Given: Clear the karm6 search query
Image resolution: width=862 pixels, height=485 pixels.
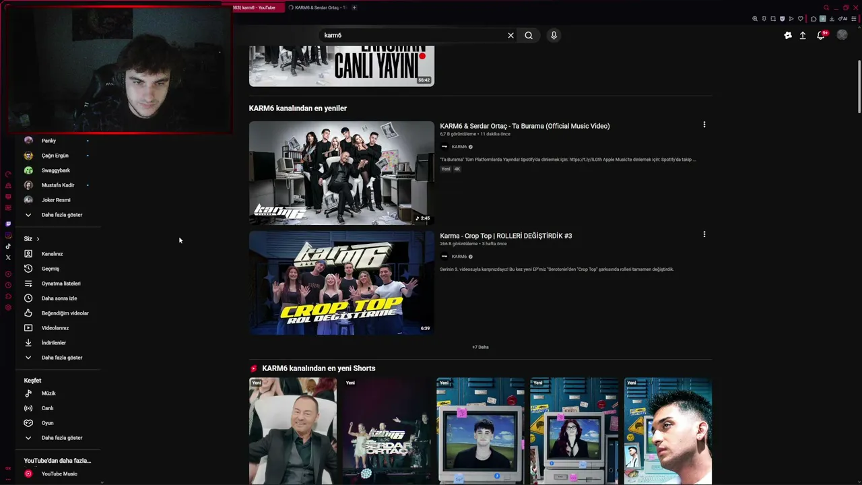Looking at the screenshot, I should (510, 36).
